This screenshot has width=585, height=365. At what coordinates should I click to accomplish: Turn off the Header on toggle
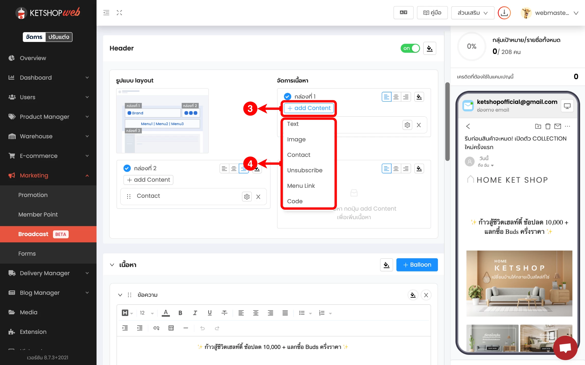(410, 48)
